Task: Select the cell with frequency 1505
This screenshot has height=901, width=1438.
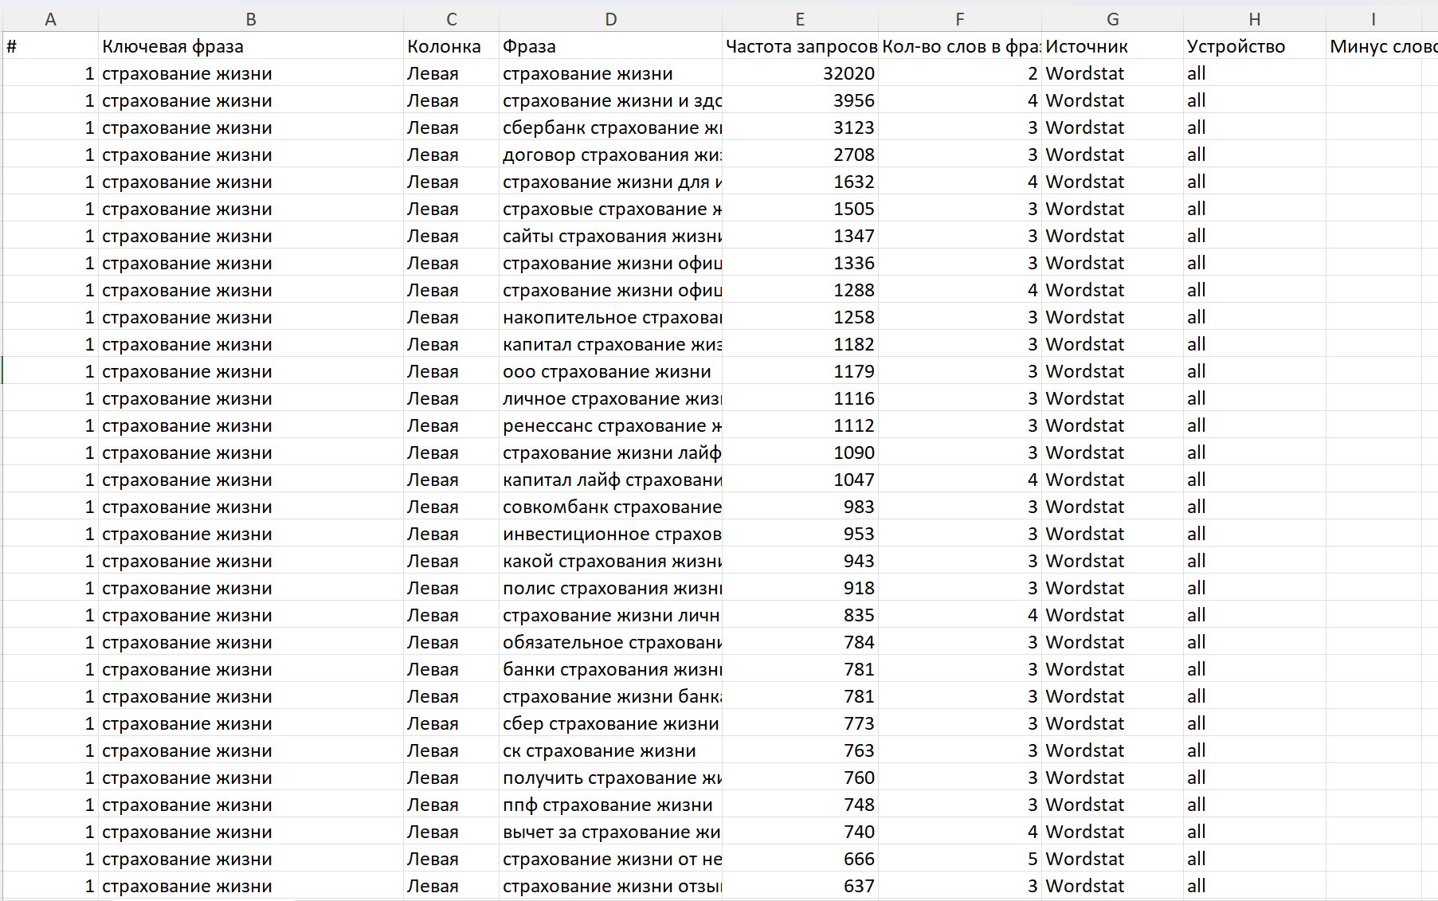Action: (800, 209)
